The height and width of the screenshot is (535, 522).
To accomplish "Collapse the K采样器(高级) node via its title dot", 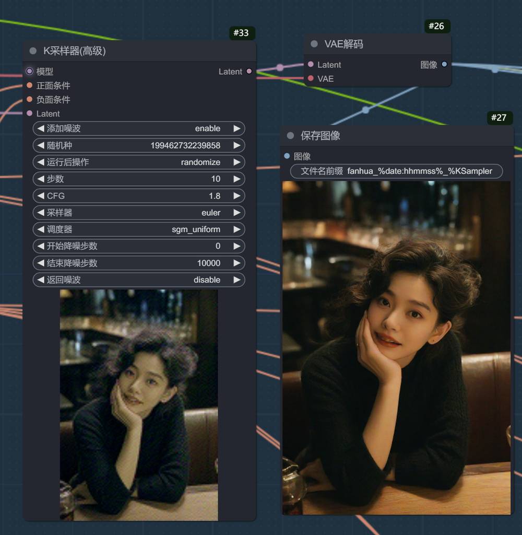I will click(x=33, y=51).
